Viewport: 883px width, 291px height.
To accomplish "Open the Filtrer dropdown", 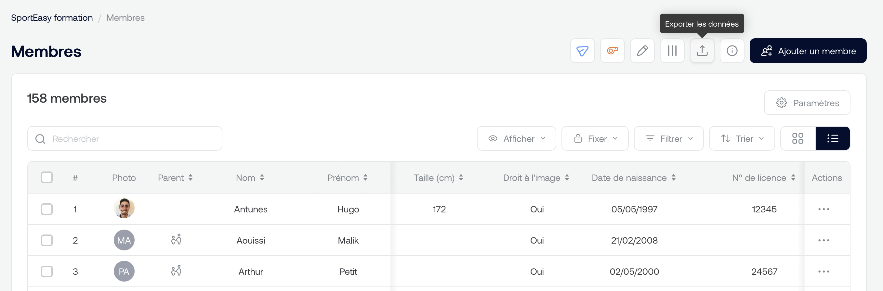I will [668, 139].
